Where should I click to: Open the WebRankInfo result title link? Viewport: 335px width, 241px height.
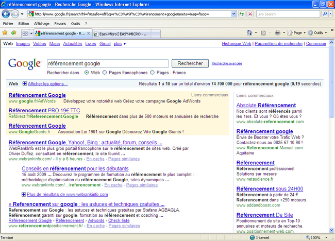tap(85, 142)
